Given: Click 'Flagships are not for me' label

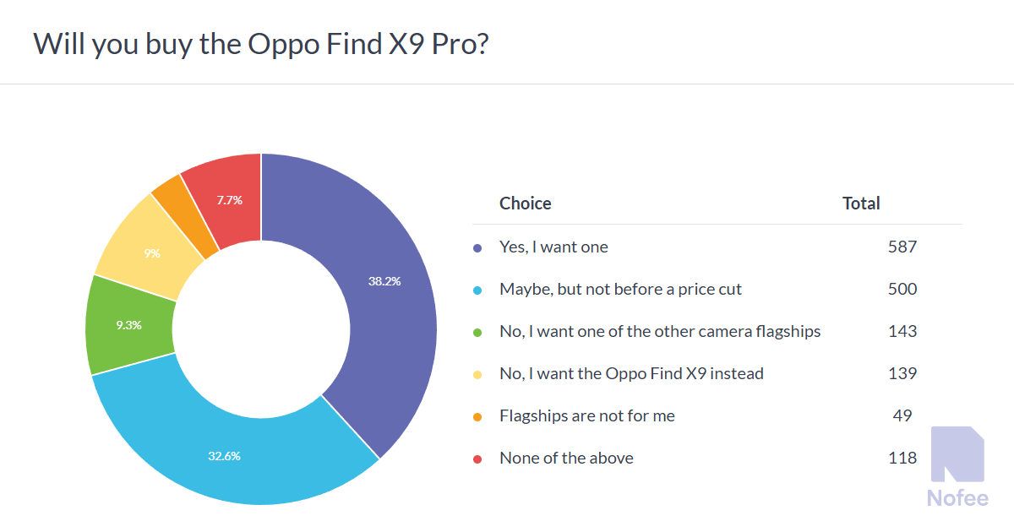Looking at the screenshot, I should click(586, 416).
